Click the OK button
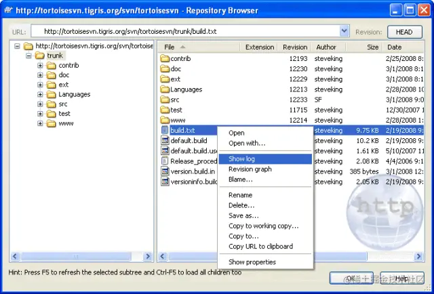434x294 pixels. click(x=351, y=278)
